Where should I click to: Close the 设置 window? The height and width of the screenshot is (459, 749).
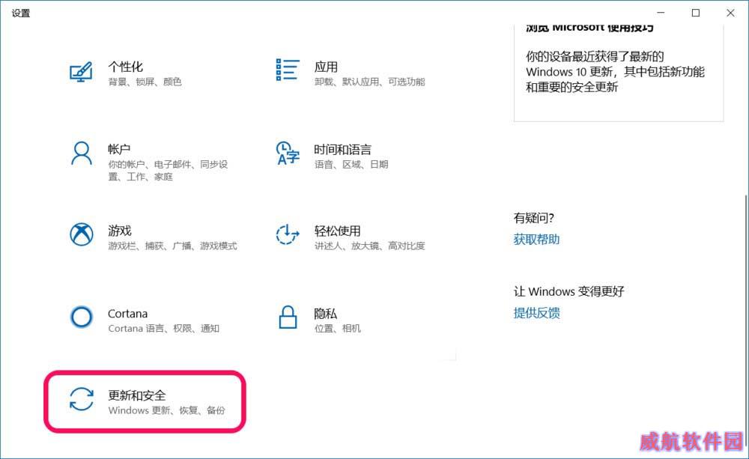[x=730, y=13]
